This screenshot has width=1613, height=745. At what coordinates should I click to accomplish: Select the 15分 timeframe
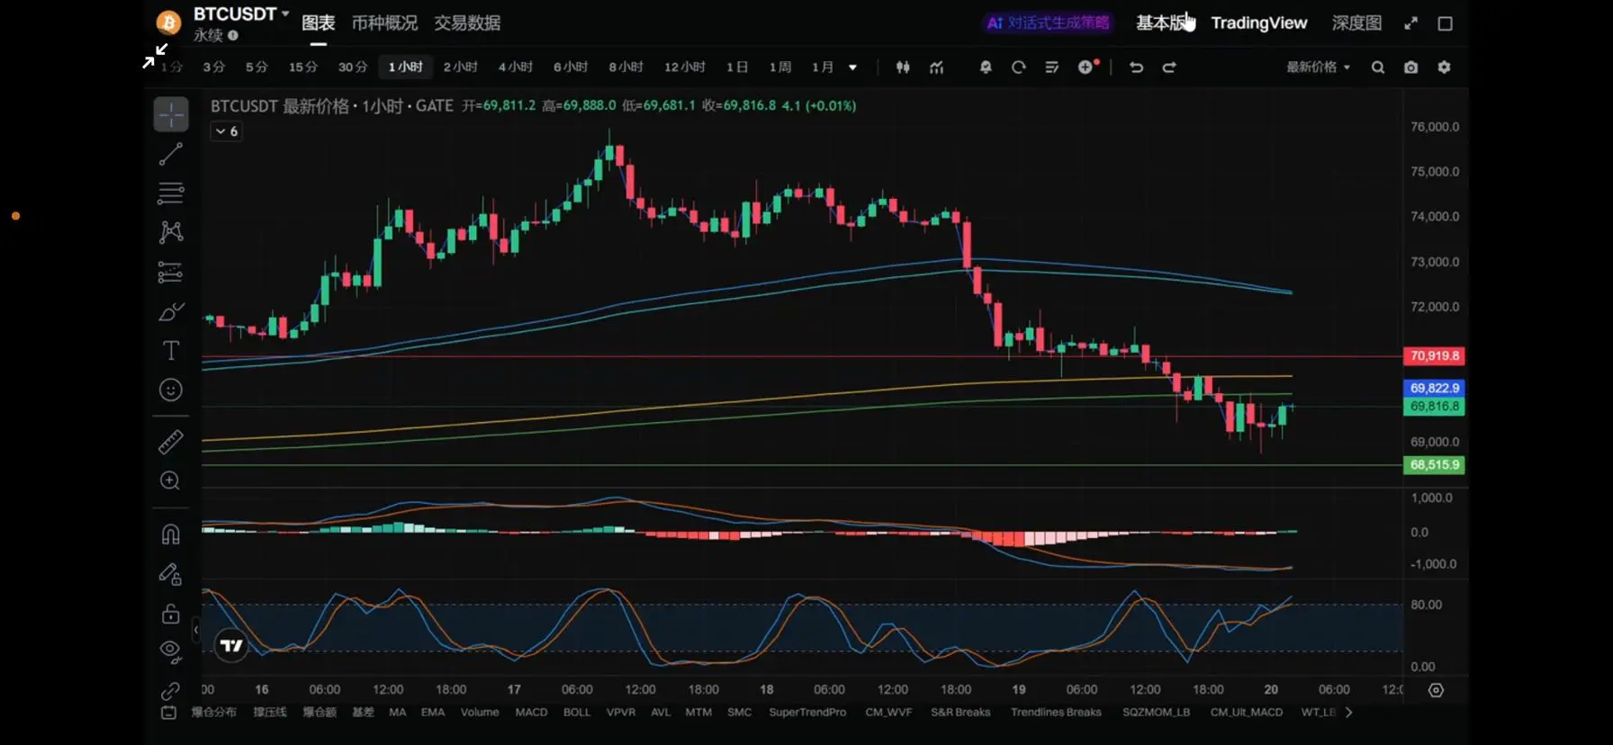[303, 67]
